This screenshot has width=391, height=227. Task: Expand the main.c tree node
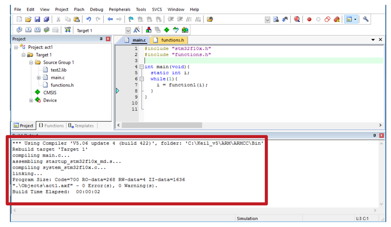[x=39, y=77]
